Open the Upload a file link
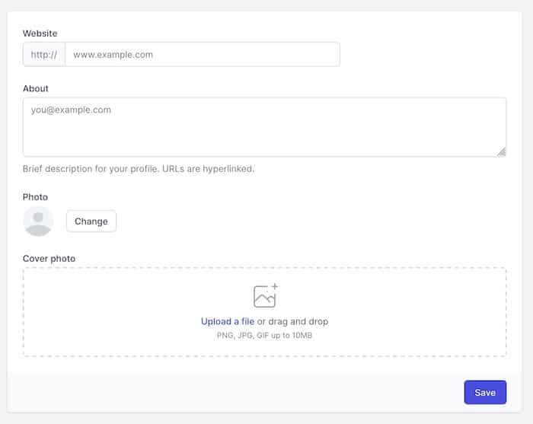This screenshot has height=424, width=533. coord(228,322)
